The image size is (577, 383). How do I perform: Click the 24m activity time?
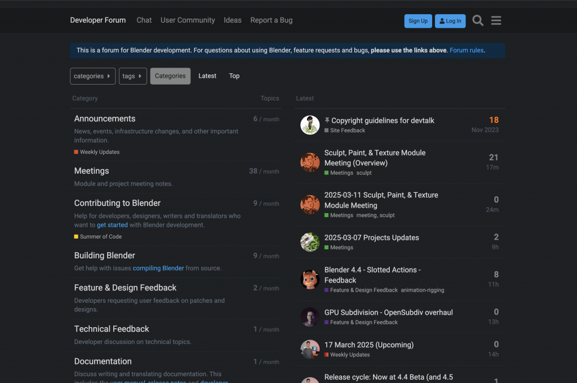492,210
